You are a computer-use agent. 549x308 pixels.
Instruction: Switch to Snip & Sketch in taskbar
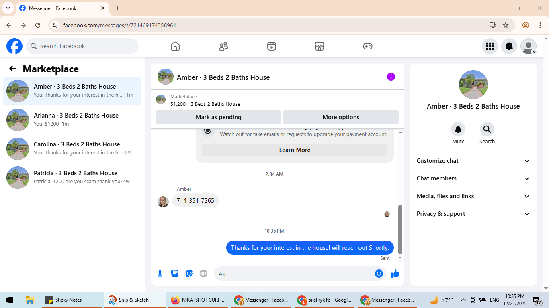[x=135, y=300]
